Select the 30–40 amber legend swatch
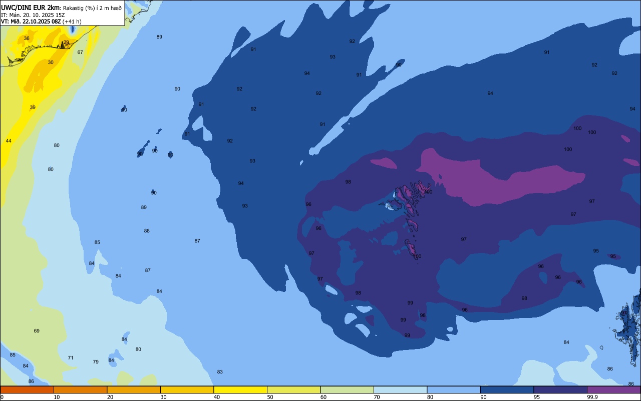This screenshot has width=641, height=401. [187, 389]
